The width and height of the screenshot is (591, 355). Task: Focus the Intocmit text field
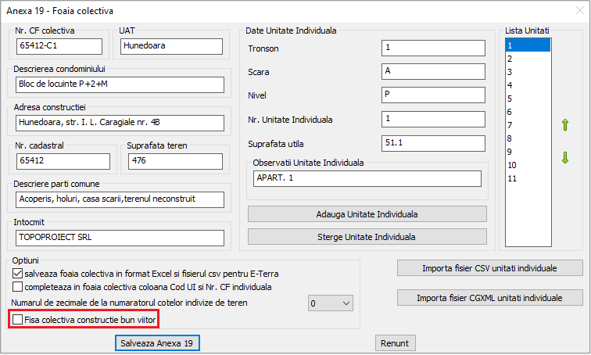[x=119, y=238]
